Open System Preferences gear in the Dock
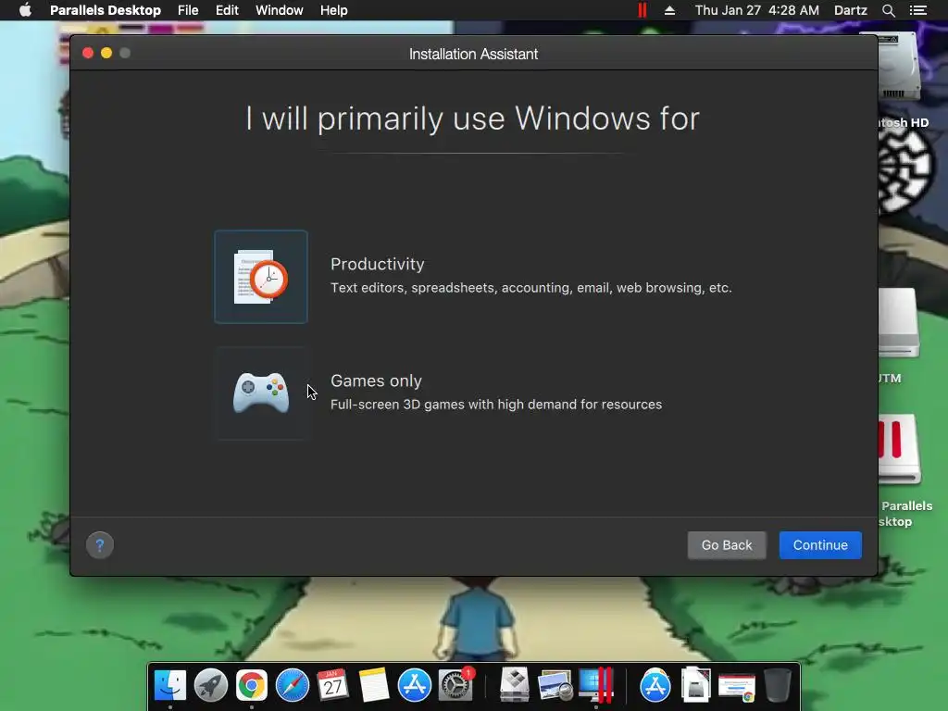948x711 pixels. click(x=455, y=685)
